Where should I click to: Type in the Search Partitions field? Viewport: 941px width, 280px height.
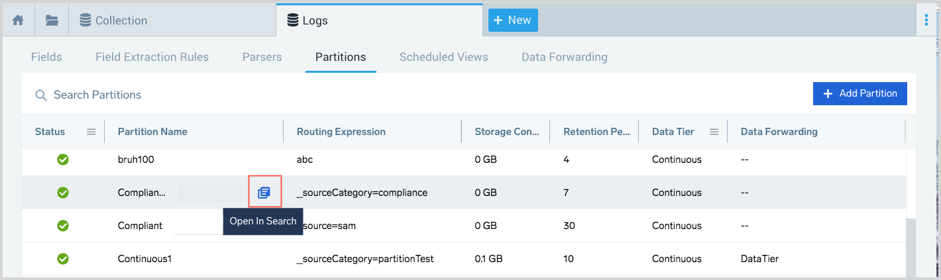tap(265, 95)
